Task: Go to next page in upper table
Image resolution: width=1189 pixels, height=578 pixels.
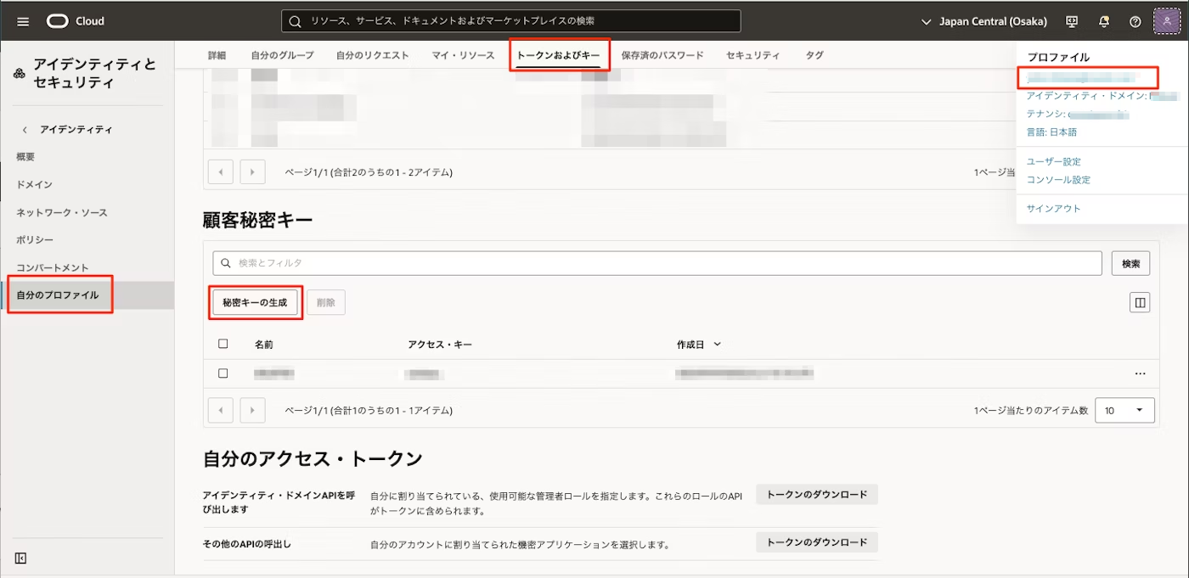Action: pyautogui.click(x=252, y=172)
